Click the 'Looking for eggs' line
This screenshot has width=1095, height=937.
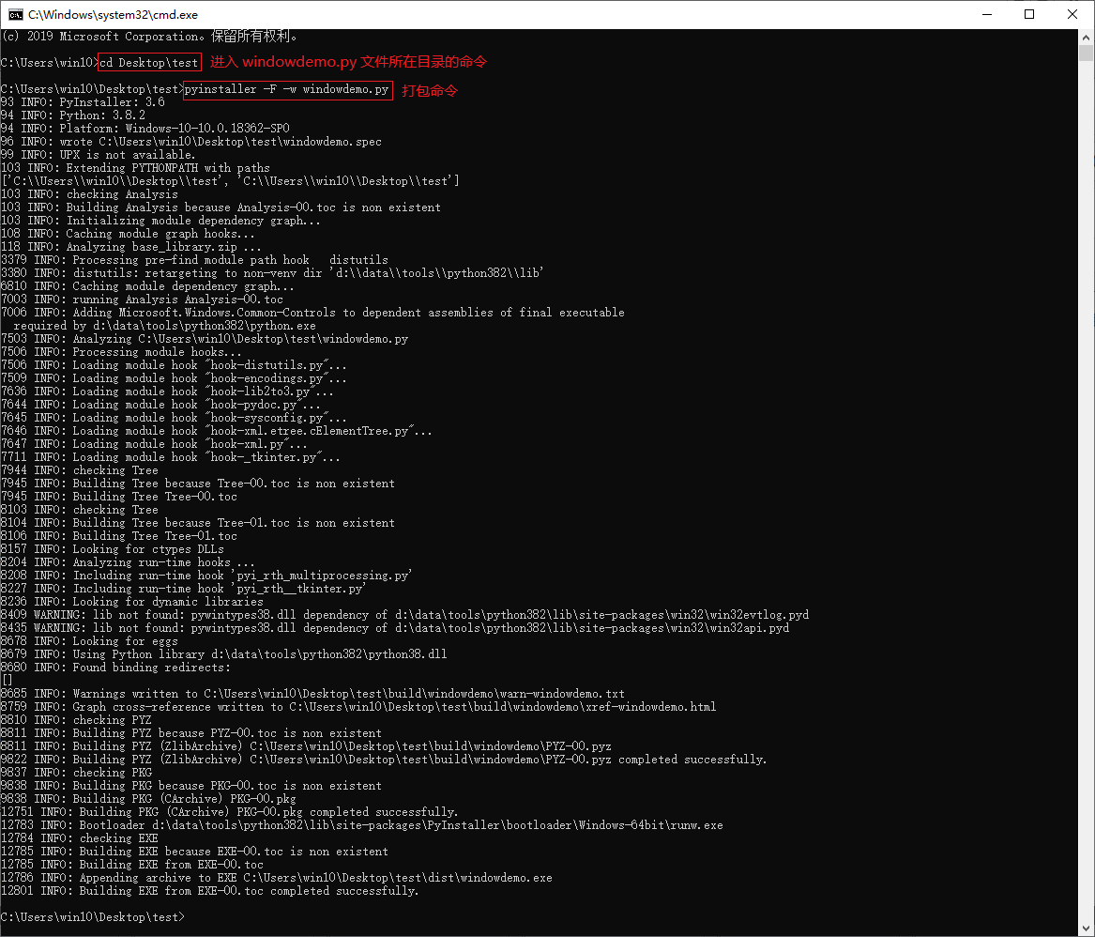tap(89, 641)
